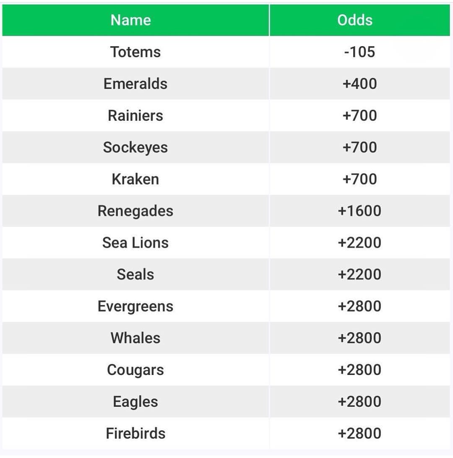Select the Rainiers row name

(135, 116)
